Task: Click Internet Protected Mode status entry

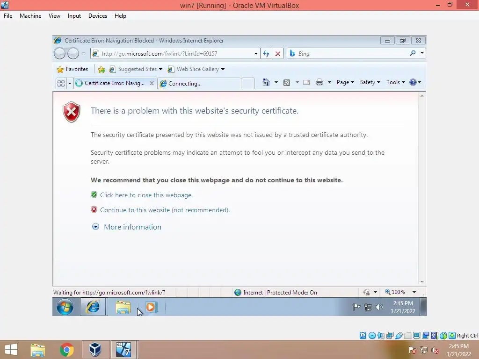Action: pyautogui.click(x=276, y=293)
